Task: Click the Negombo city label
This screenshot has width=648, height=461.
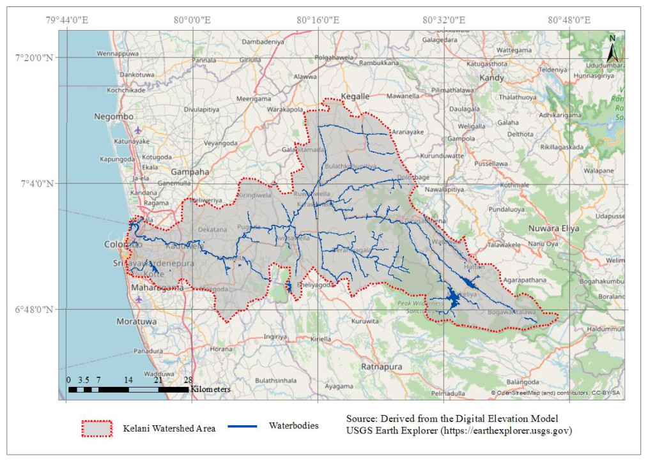Action: point(114,116)
